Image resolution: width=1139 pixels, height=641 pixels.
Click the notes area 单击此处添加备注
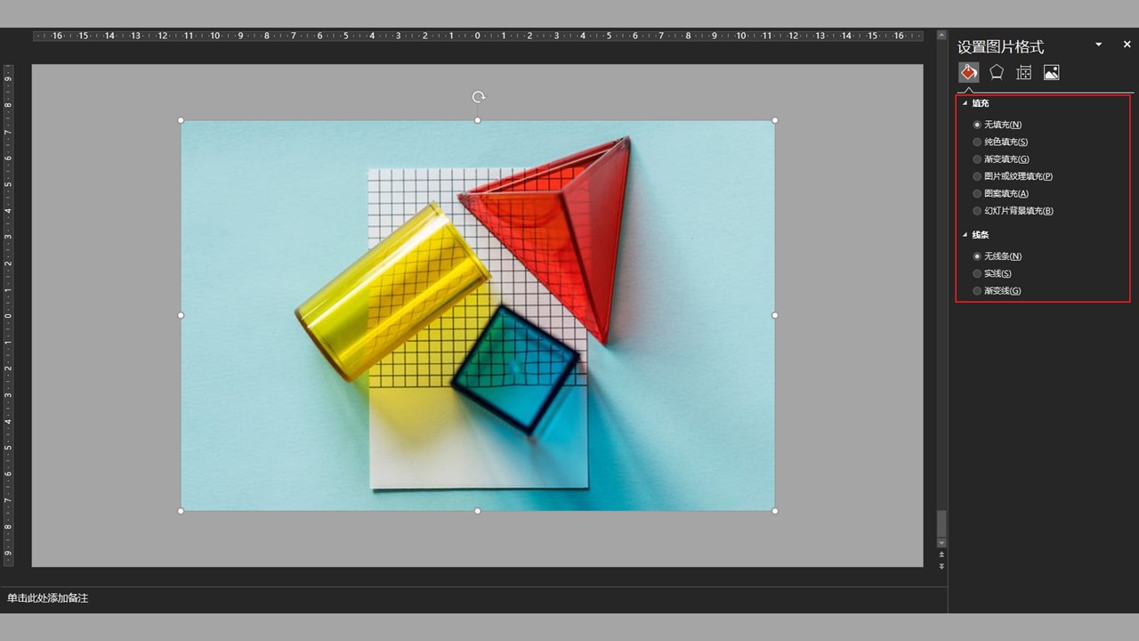click(48, 598)
